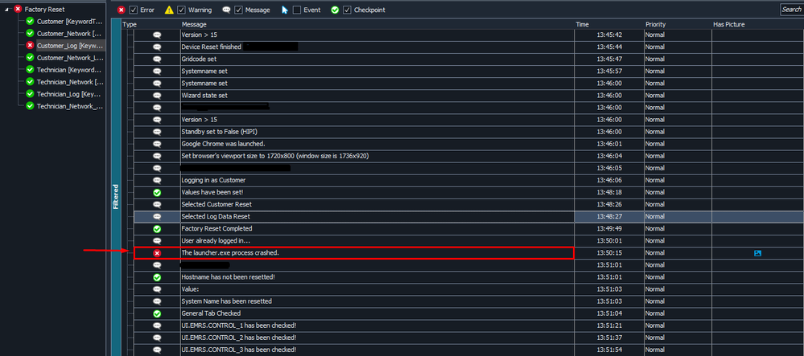
Task: Click checkpoint icon of 'Factory Reset Completed'
Action: [x=158, y=228]
